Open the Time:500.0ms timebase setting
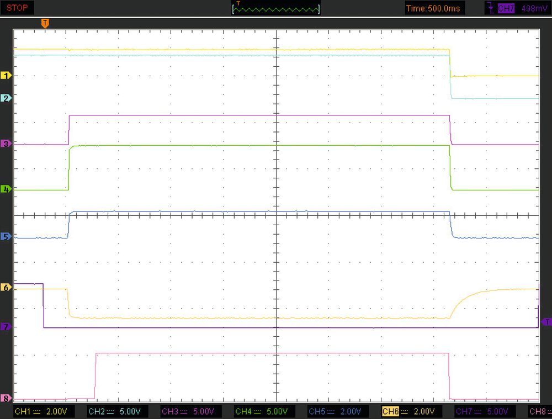Screen dimensions: 552x419 click(434, 8)
